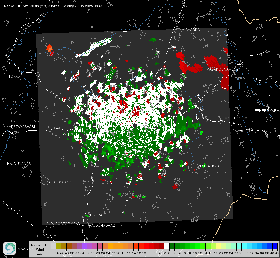The image size is (280, 258).
Task: Click the TISZAVASVÁRI town label
Action: [x=23, y=127]
